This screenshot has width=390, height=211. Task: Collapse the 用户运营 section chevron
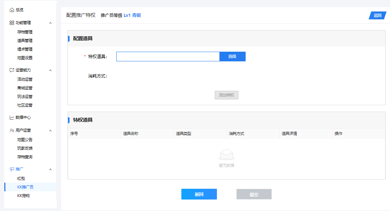(51, 131)
